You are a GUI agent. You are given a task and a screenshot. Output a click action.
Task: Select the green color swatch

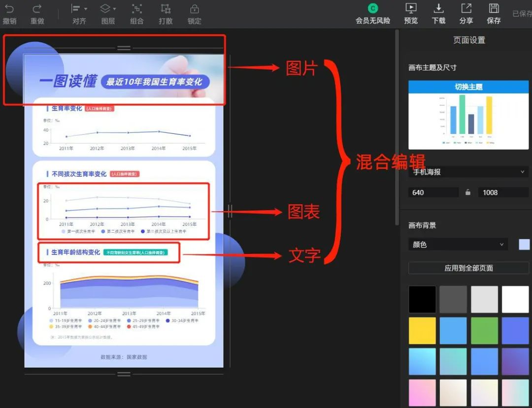click(484, 331)
